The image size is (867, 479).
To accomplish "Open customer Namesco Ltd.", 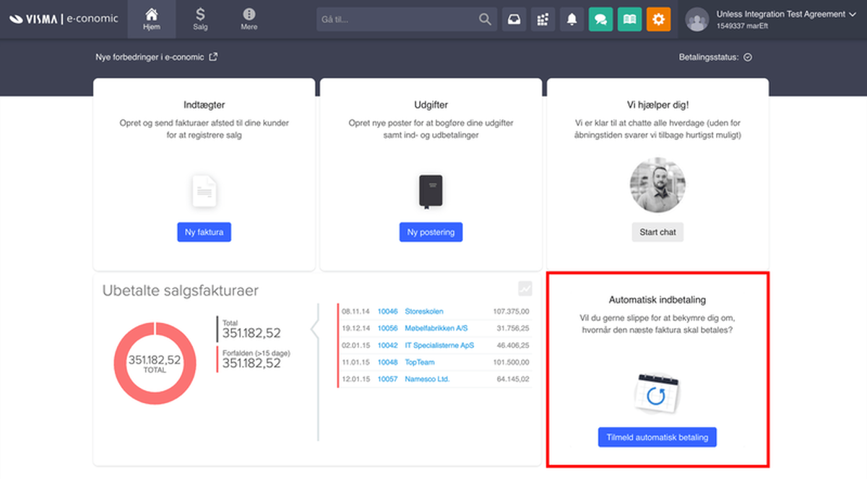I will pyautogui.click(x=427, y=379).
